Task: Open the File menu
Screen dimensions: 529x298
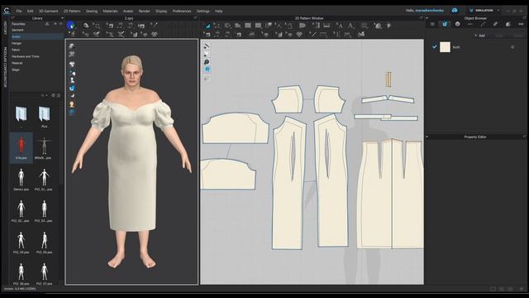Action: pyautogui.click(x=19, y=11)
